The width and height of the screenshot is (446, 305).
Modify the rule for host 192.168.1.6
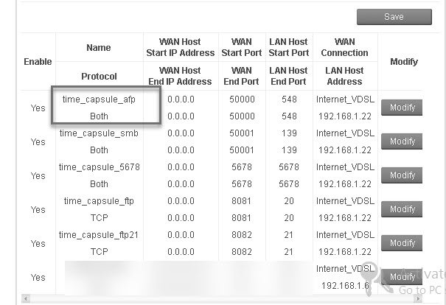click(x=402, y=276)
